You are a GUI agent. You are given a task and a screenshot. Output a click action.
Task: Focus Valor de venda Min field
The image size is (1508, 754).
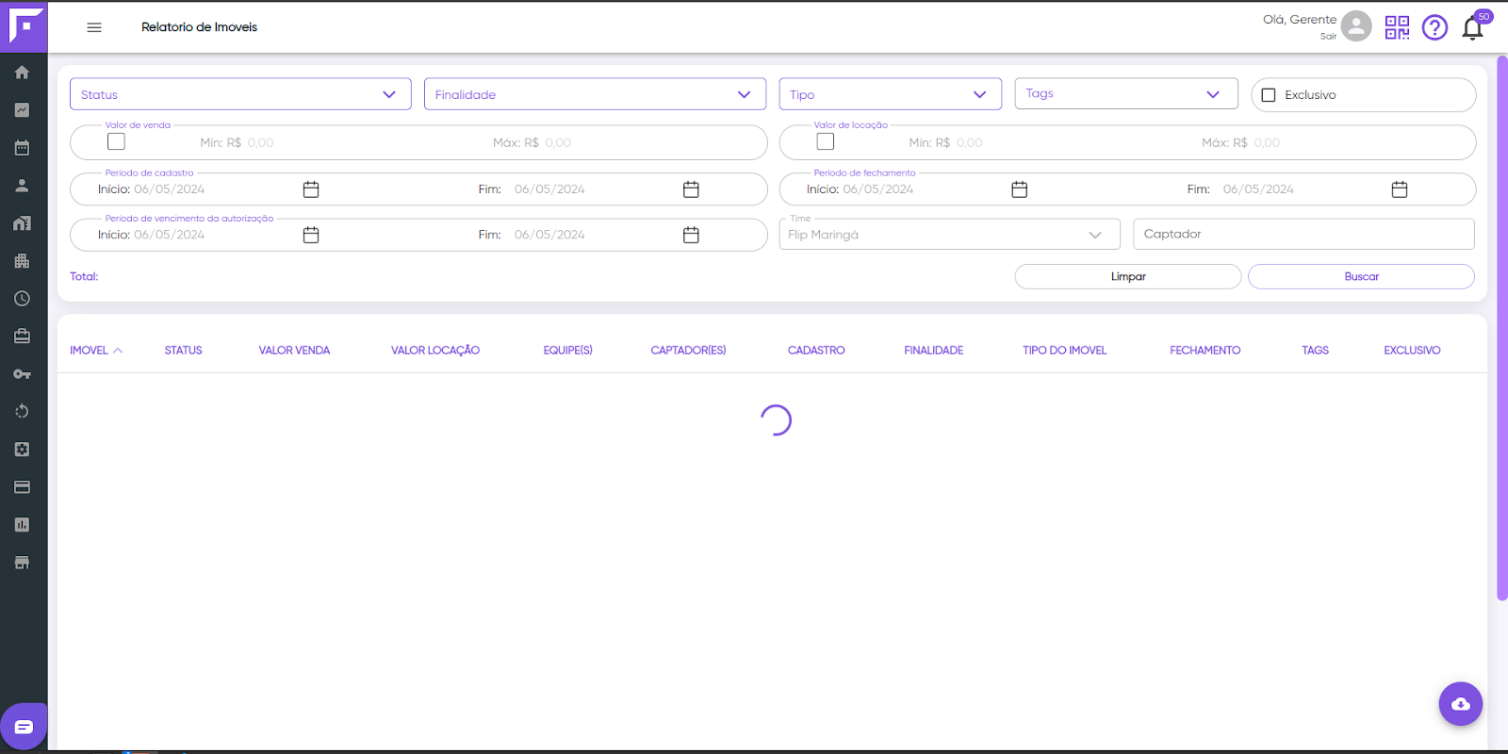[x=260, y=143]
